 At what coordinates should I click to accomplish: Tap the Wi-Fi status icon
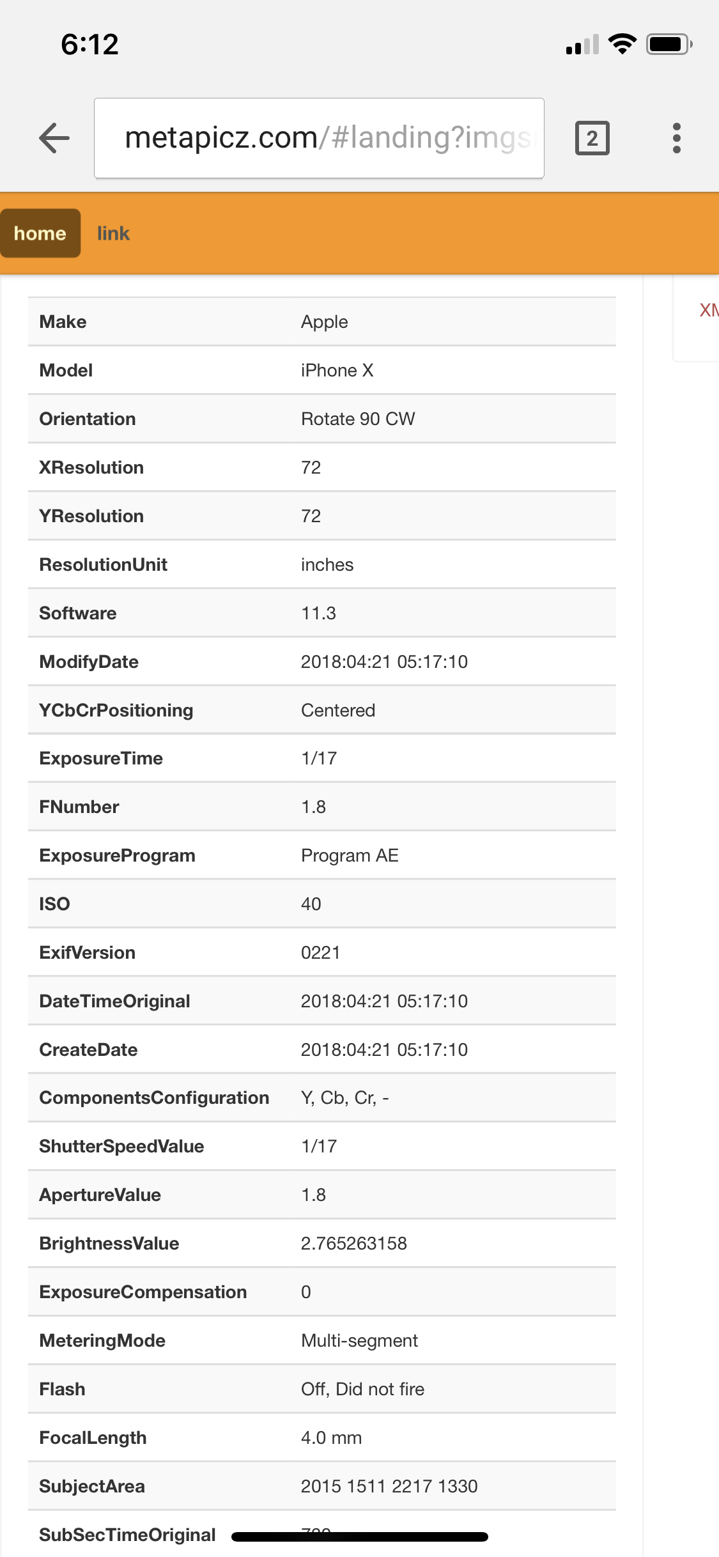(622, 44)
